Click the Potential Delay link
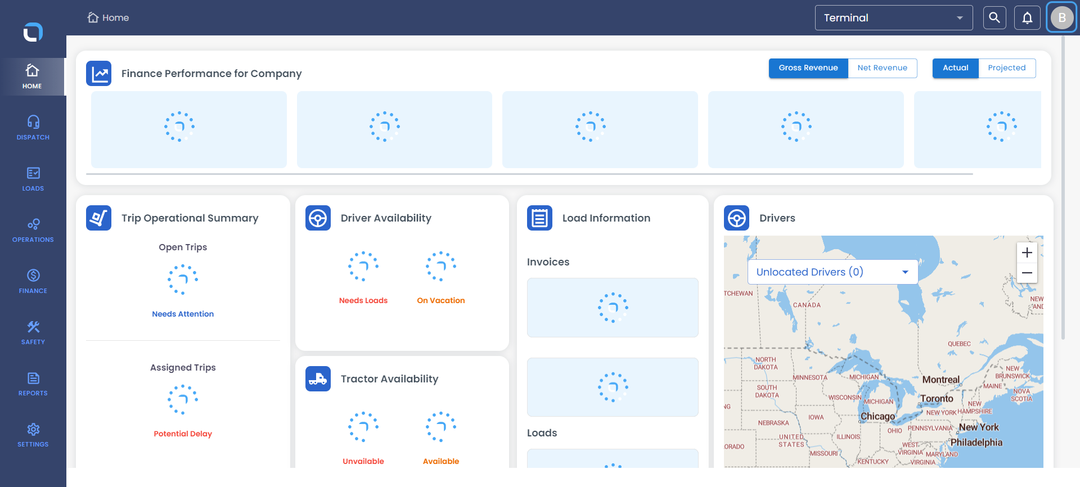Image resolution: width=1080 pixels, height=487 pixels. click(183, 434)
